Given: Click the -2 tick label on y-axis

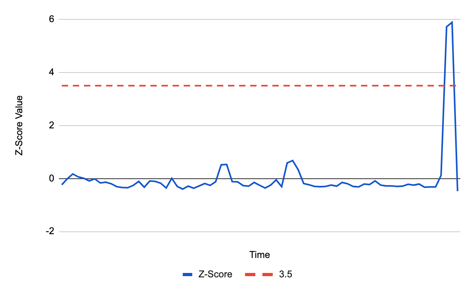Looking at the screenshot, I should [x=50, y=232].
